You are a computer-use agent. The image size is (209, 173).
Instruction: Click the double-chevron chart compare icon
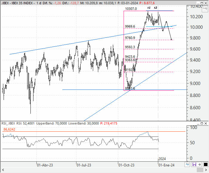[x=187, y=164]
